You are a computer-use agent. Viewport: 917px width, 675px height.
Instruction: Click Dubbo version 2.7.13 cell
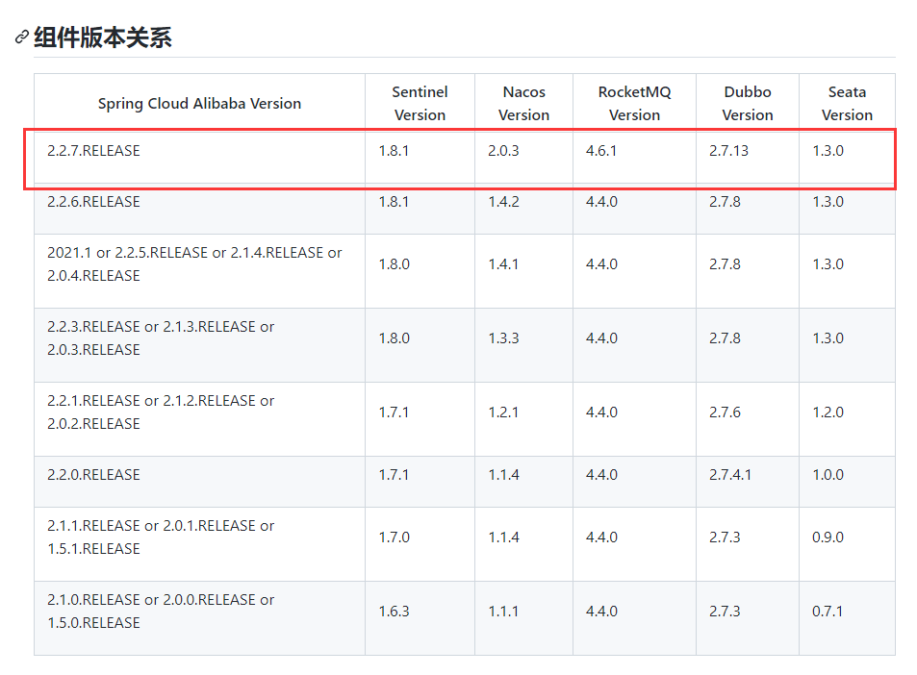point(728,151)
